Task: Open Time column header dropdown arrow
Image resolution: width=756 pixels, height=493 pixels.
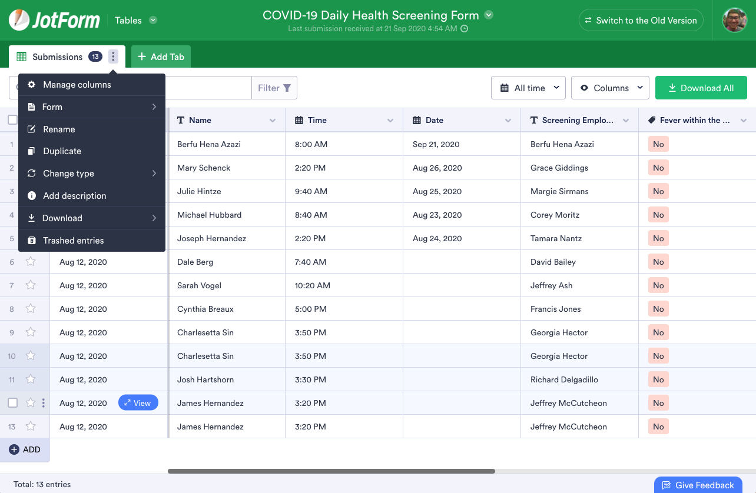Action: pyautogui.click(x=390, y=121)
